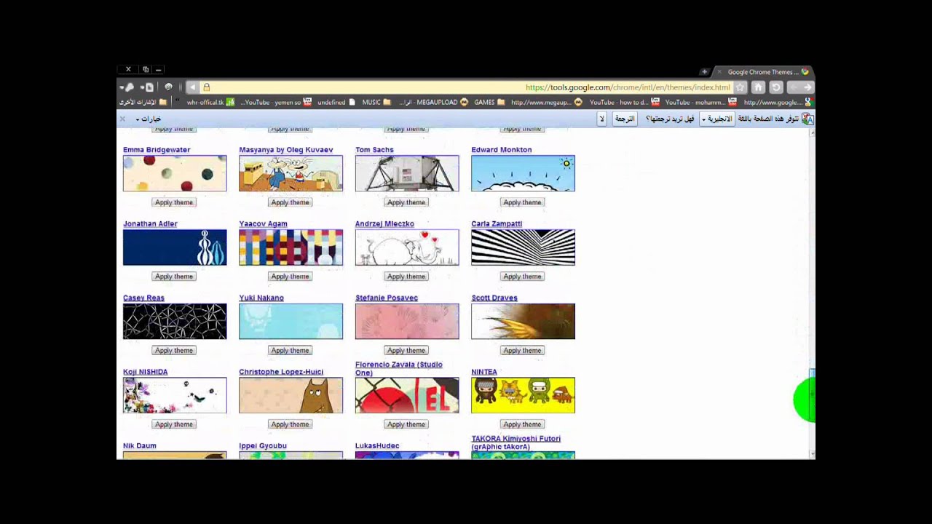Image resolution: width=932 pixels, height=524 pixels.
Task: Open the Emma Bridgewater link
Action: [x=157, y=150]
